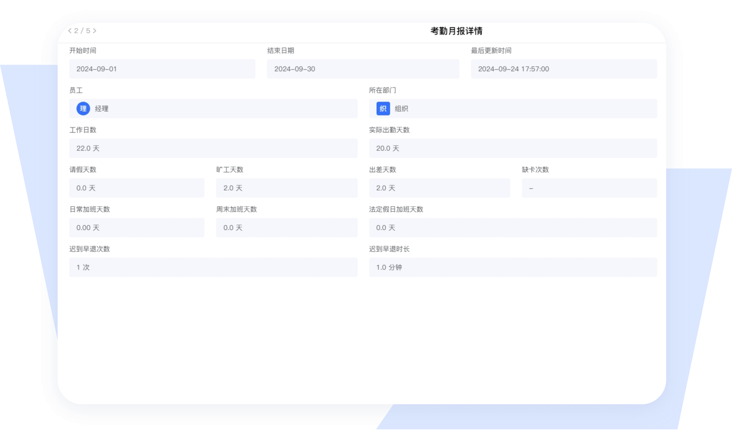The image size is (732, 435).
Task: Go to previous record using left chevron
Action: 70,31
